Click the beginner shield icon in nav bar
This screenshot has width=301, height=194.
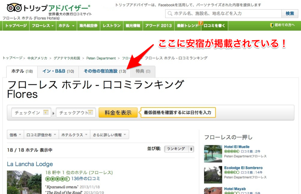(x=272, y=25)
